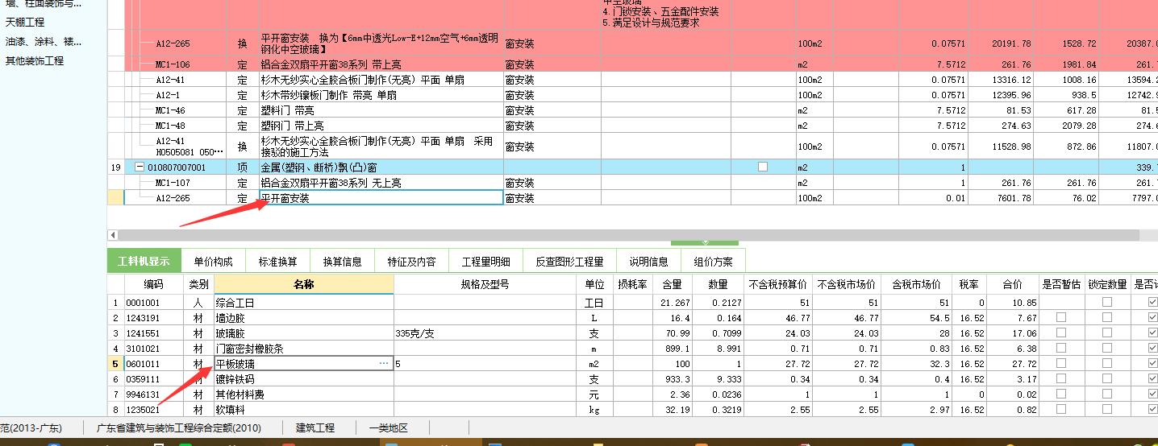The width and height of the screenshot is (1158, 446).
Task: Click 一类地区 in the status bar
Action: (389, 428)
